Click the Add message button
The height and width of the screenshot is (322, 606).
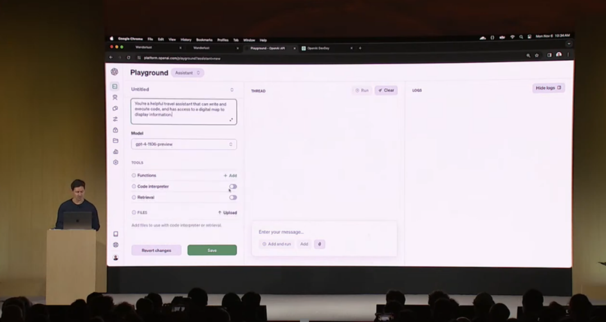point(304,244)
